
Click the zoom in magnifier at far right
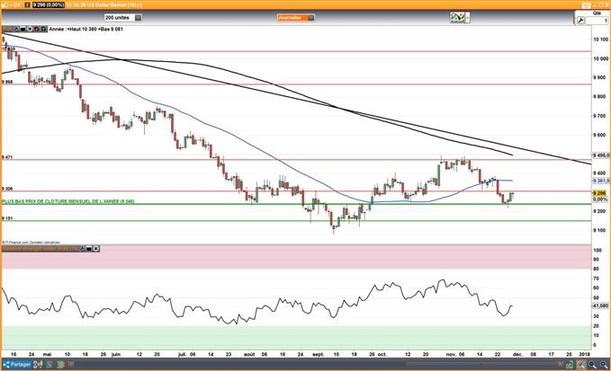click(x=603, y=365)
